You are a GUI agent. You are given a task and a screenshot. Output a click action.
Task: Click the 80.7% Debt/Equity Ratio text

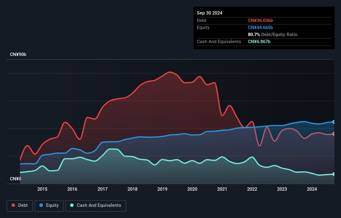tap(272, 34)
